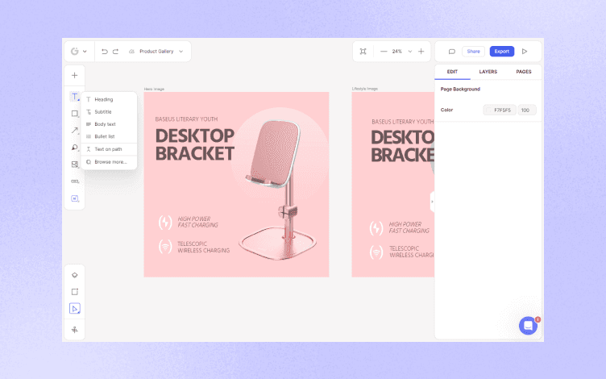Redo the last action
The image size is (606, 379).
pyautogui.click(x=115, y=52)
